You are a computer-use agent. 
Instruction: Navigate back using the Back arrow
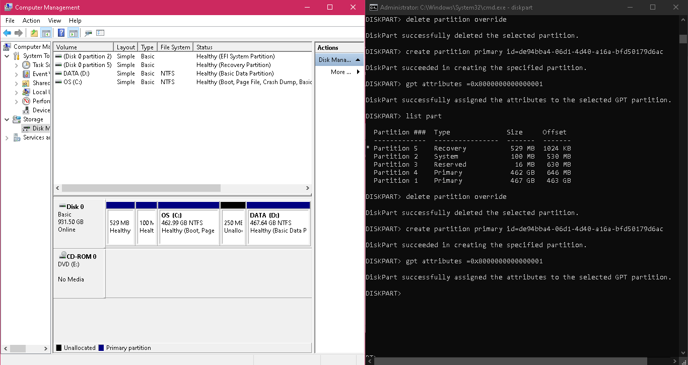point(7,32)
